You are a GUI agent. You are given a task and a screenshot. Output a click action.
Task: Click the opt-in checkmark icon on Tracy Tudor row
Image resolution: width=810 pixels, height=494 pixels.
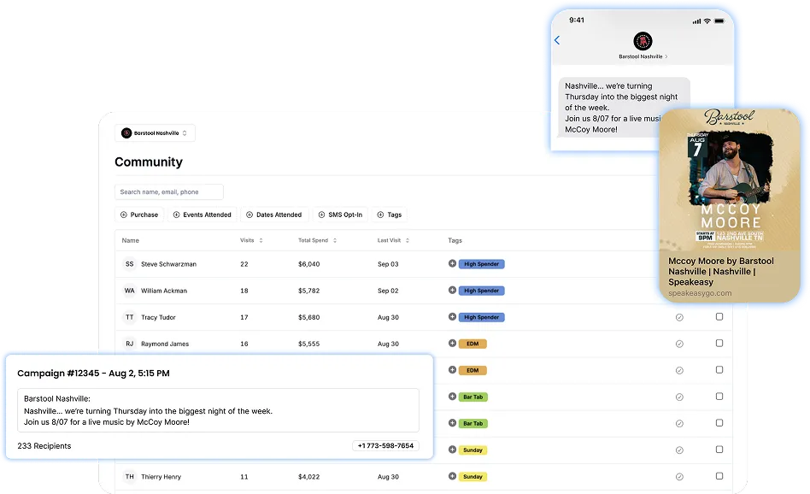click(679, 317)
